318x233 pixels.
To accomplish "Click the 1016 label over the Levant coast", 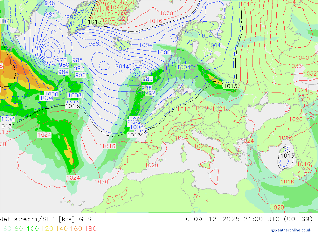I will click(x=287, y=182).
